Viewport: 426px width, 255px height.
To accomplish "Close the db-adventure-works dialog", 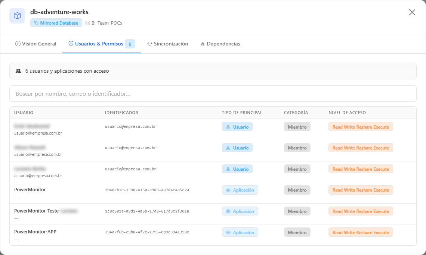I will (x=412, y=12).
